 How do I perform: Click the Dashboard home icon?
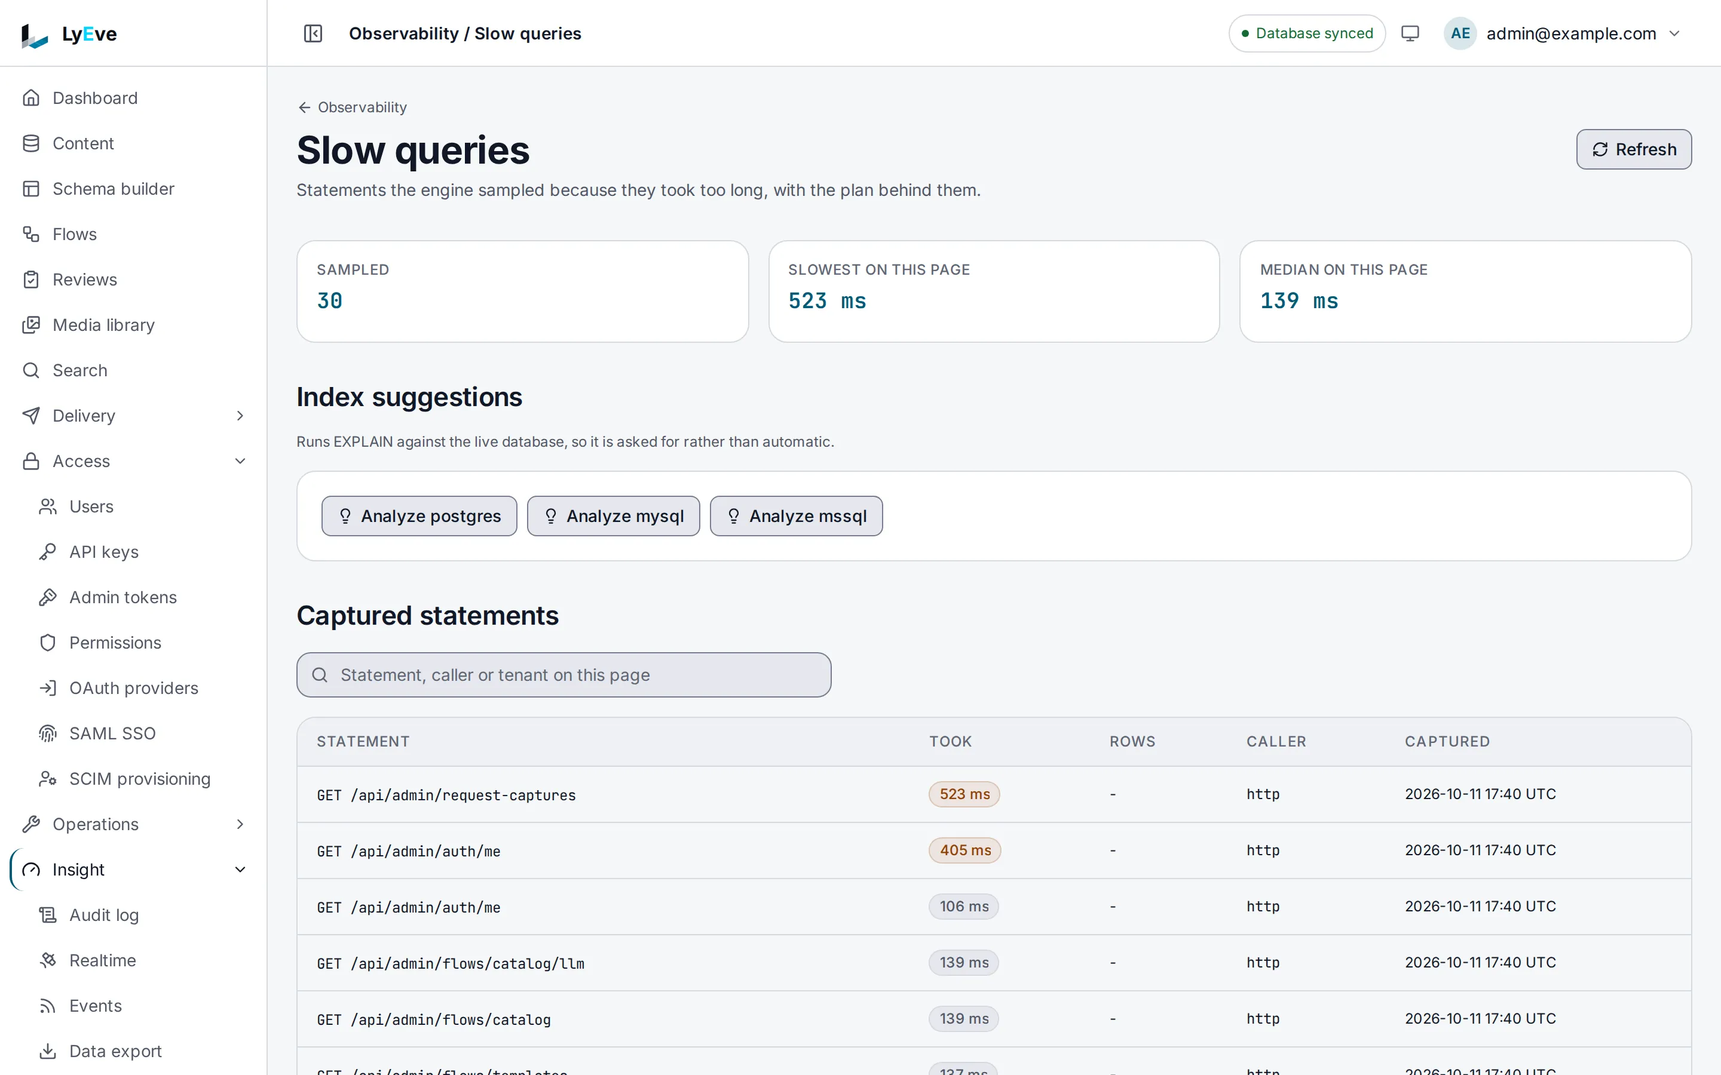click(30, 97)
